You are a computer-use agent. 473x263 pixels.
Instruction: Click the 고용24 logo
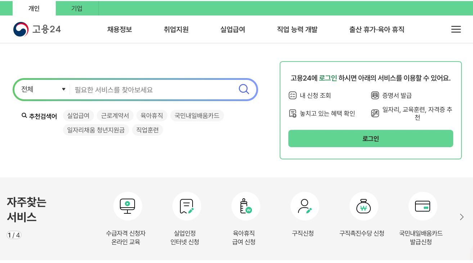click(x=37, y=30)
